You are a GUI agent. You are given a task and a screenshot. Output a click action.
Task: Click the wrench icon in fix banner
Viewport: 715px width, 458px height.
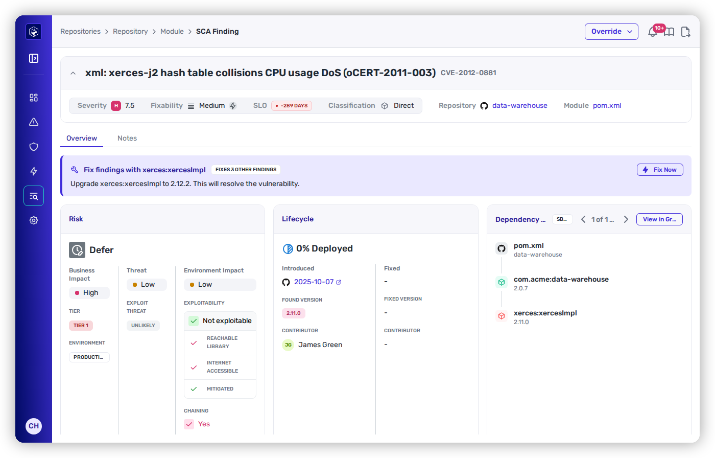click(x=75, y=170)
